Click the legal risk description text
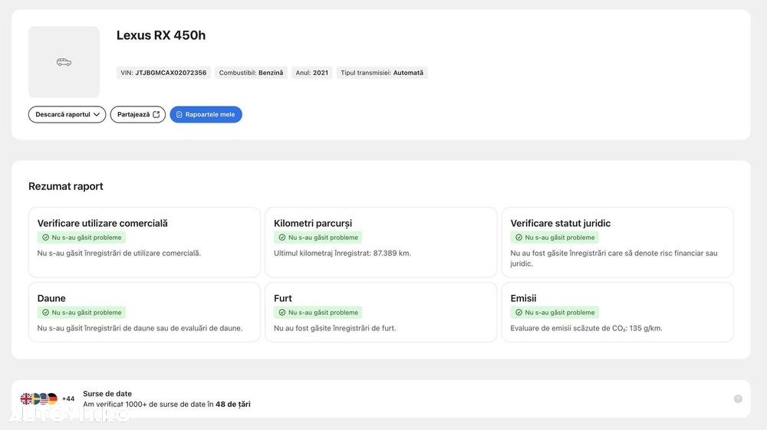767x430 pixels. (x=614, y=258)
